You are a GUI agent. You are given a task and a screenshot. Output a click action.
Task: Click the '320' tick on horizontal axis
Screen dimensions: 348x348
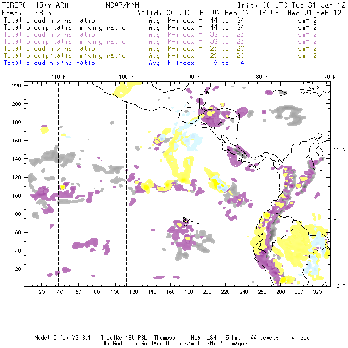317,292
